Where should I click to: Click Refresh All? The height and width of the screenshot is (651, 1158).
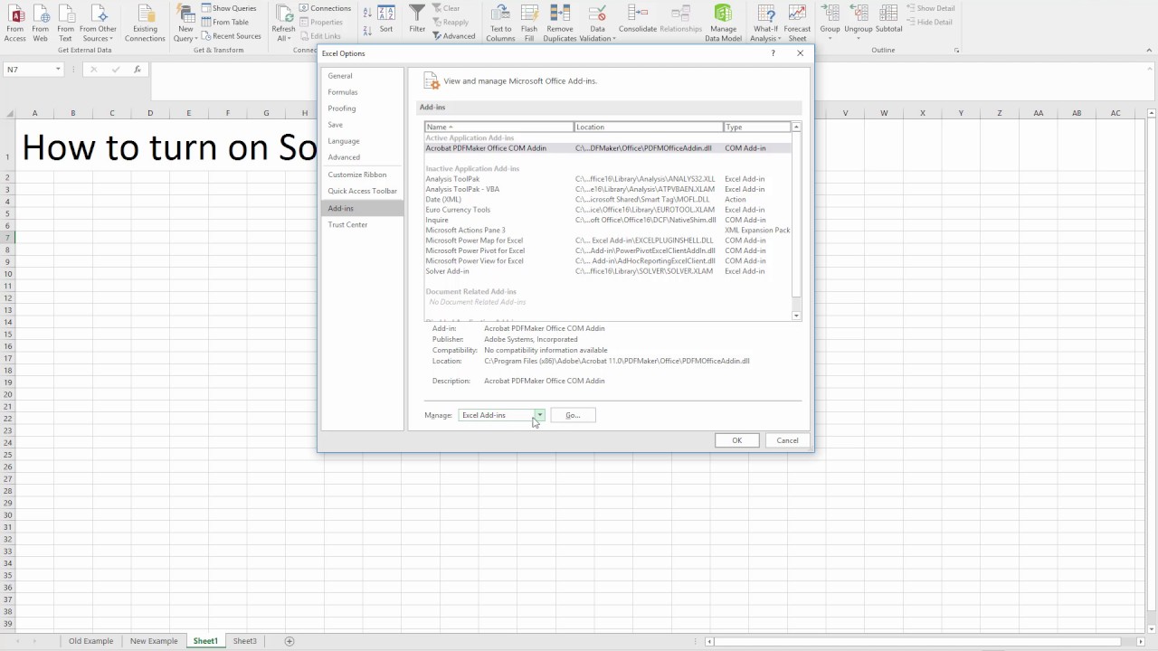click(284, 23)
